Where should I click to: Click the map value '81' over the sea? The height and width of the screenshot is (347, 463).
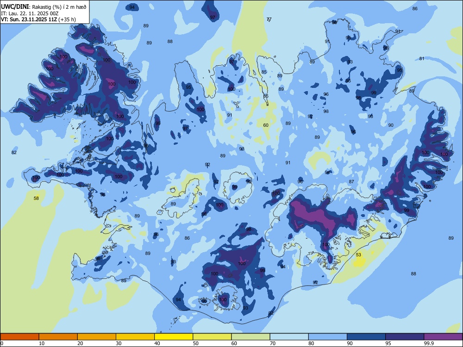[x=422, y=58]
